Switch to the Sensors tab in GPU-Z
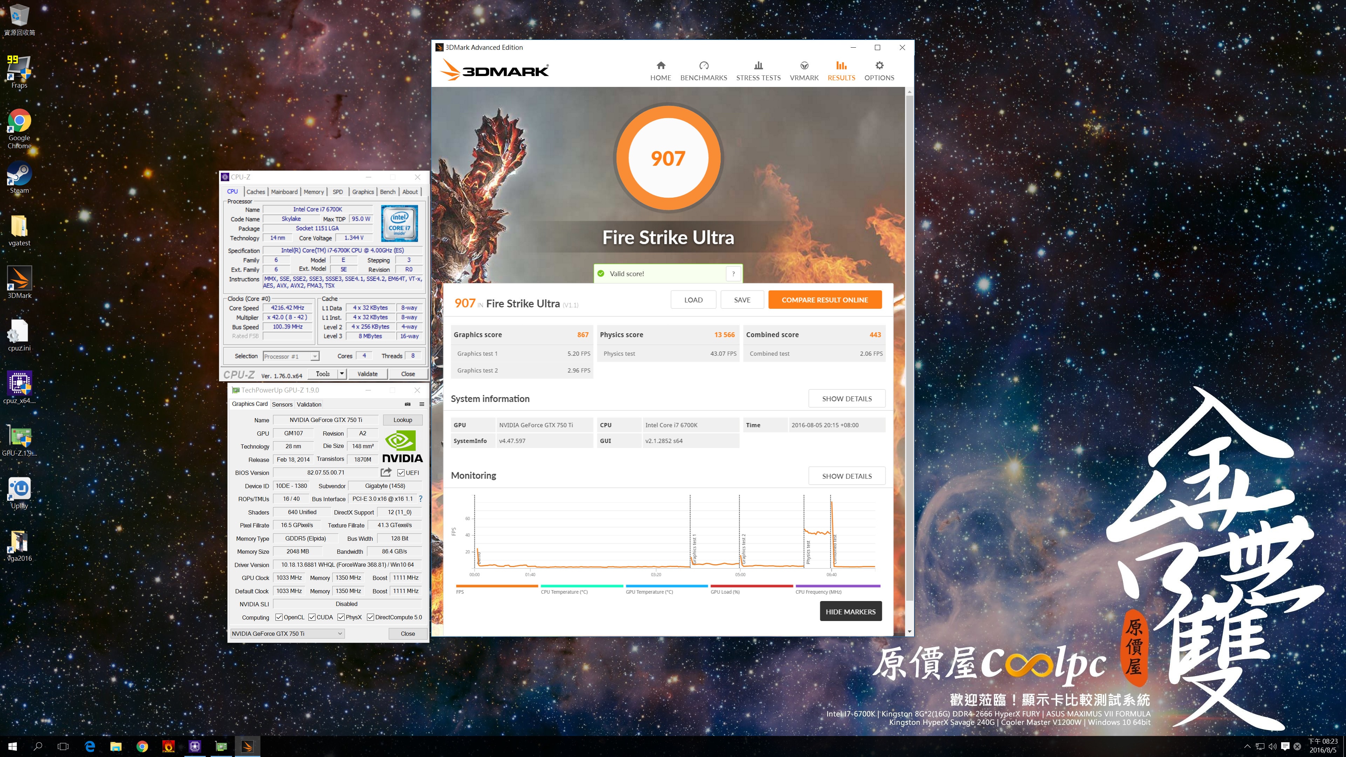This screenshot has width=1346, height=757. tap(282, 404)
